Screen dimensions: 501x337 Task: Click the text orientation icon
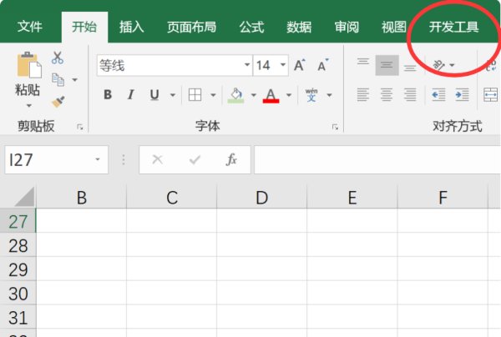[x=439, y=65]
